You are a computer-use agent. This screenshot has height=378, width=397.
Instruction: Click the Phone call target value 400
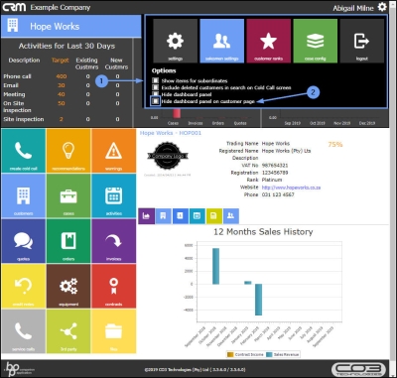[62, 76]
